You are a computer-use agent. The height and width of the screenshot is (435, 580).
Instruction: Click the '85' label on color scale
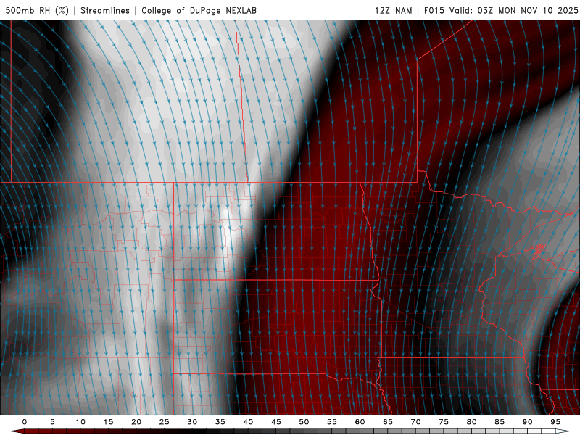point(500,422)
